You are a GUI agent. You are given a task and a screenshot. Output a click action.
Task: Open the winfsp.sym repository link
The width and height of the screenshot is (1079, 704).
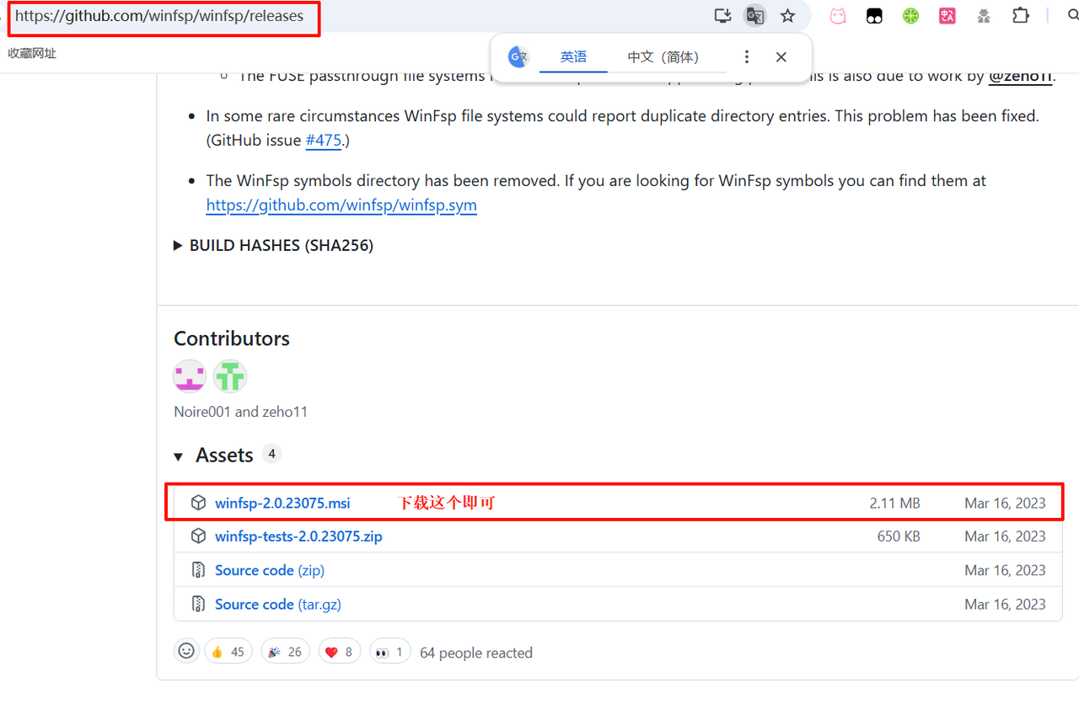[x=341, y=205]
